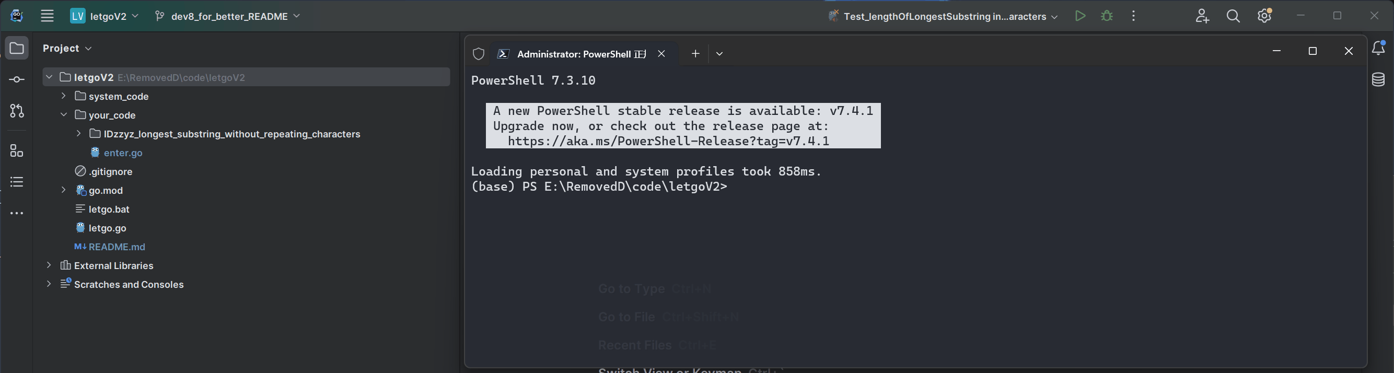The image size is (1394, 373).
Task: Debug the current run configuration
Action: [1107, 16]
